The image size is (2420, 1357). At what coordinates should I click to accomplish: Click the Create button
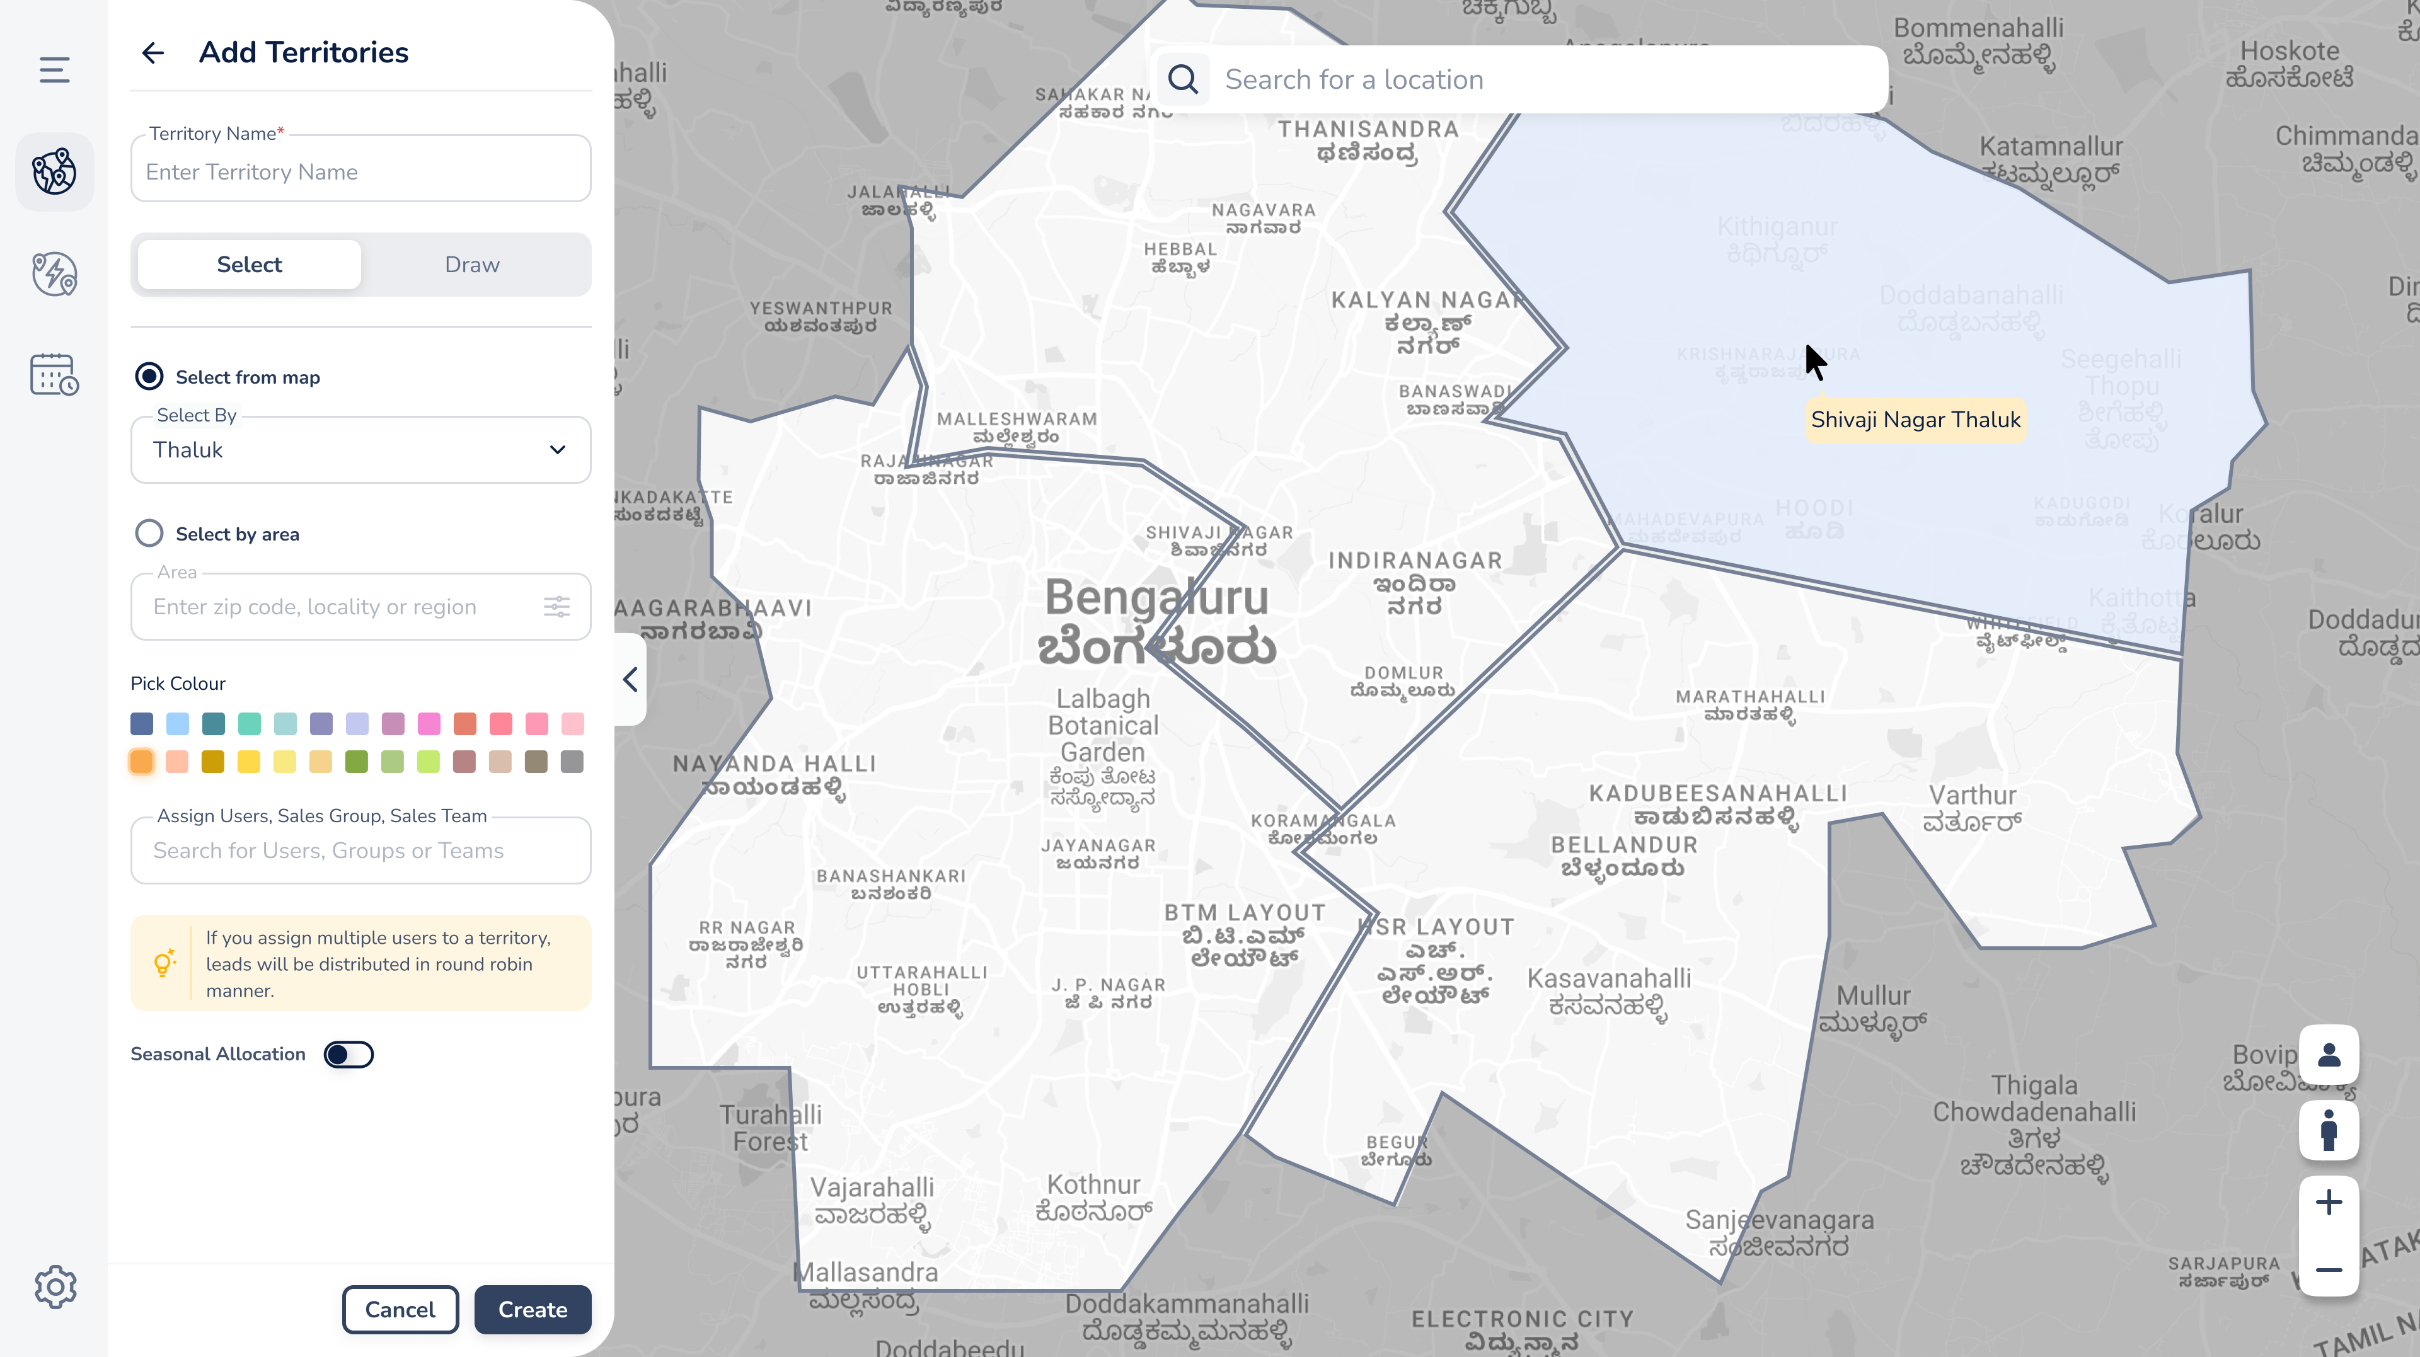[x=532, y=1309]
